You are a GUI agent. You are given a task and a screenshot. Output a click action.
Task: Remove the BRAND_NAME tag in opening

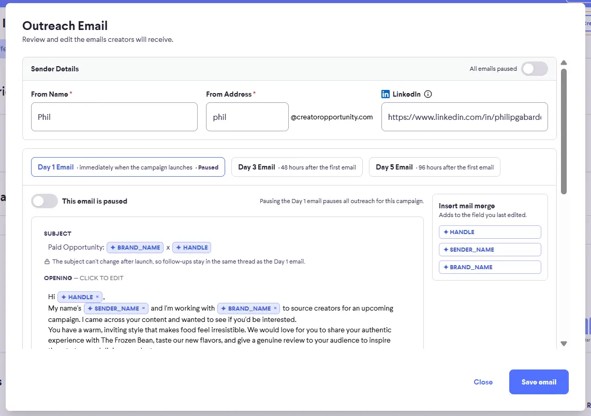tap(275, 309)
